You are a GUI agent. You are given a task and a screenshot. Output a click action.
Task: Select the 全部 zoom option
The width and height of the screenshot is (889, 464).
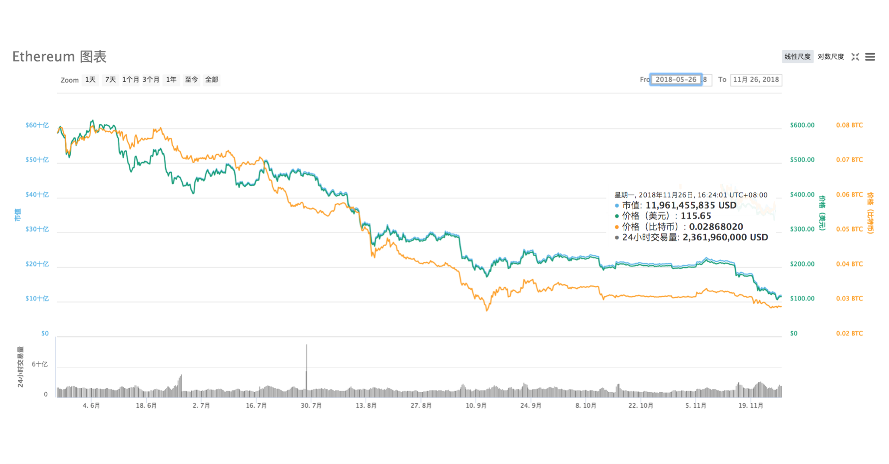tap(212, 80)
